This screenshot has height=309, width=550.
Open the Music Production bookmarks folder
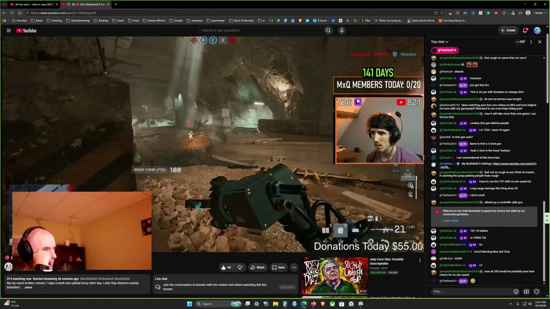[x=241, y=21]
